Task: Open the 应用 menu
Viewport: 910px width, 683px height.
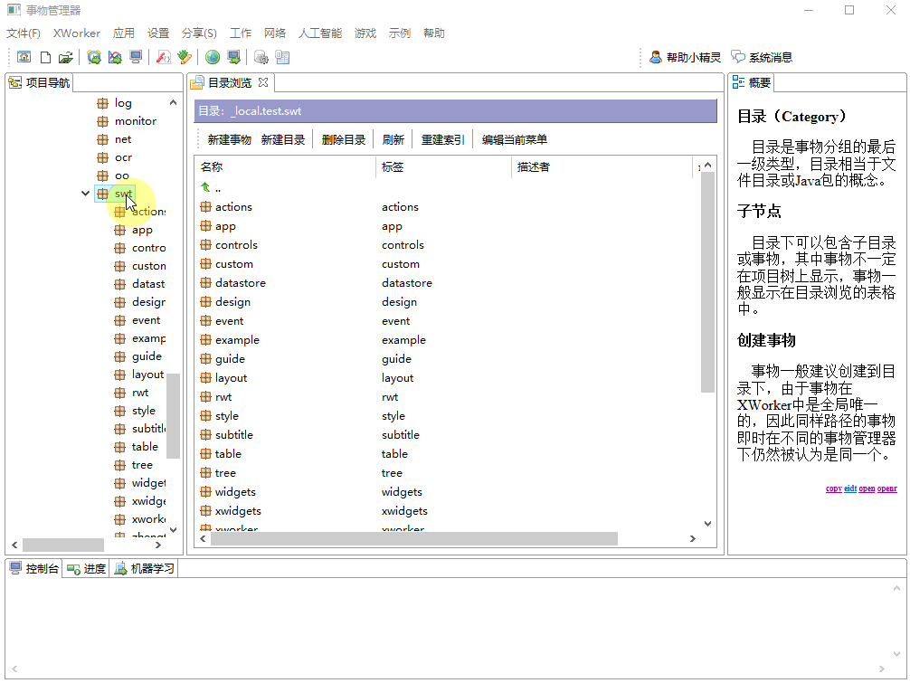Action: click(124, 33)
